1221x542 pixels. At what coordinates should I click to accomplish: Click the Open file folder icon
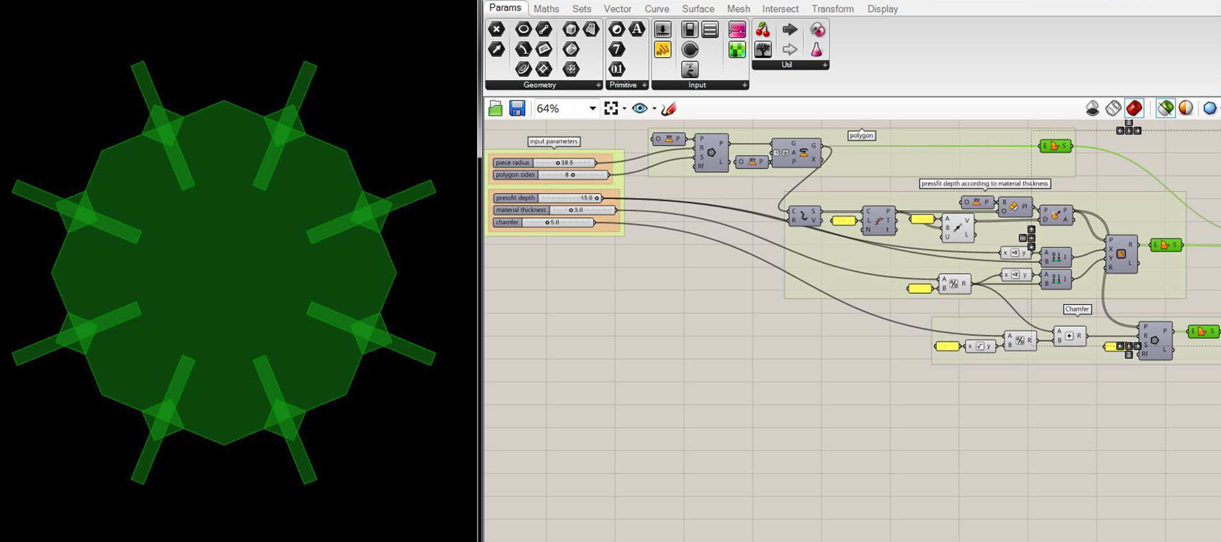(x=495, y=108)
